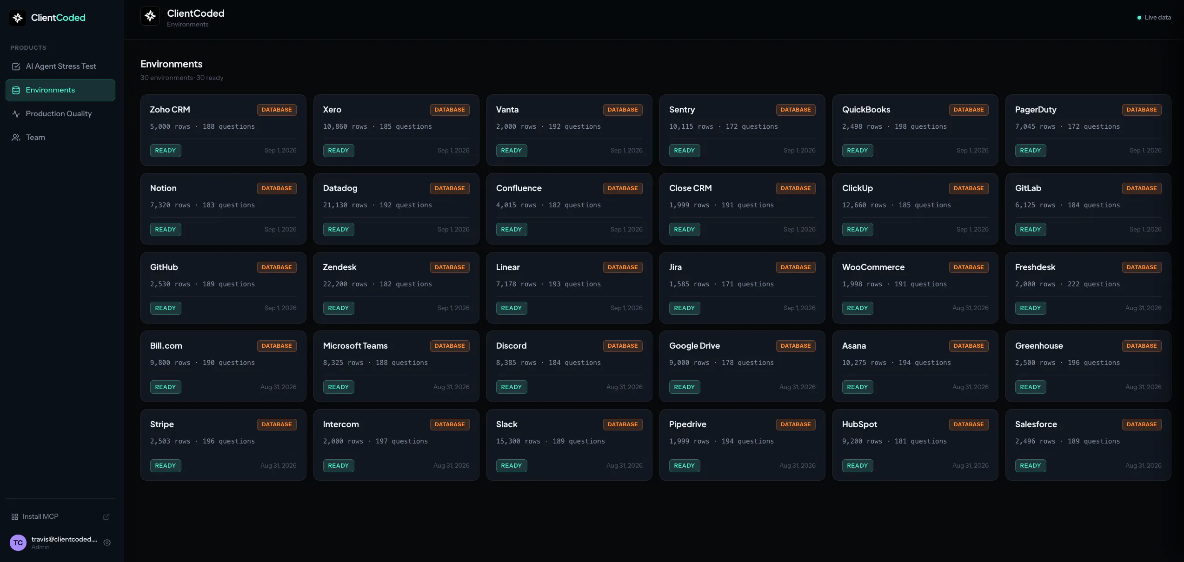Click Zendesk's '22,200 rows · 182 questions' text
The width and height of the screenshot is (1184, 562).
(x=377, y=284)
